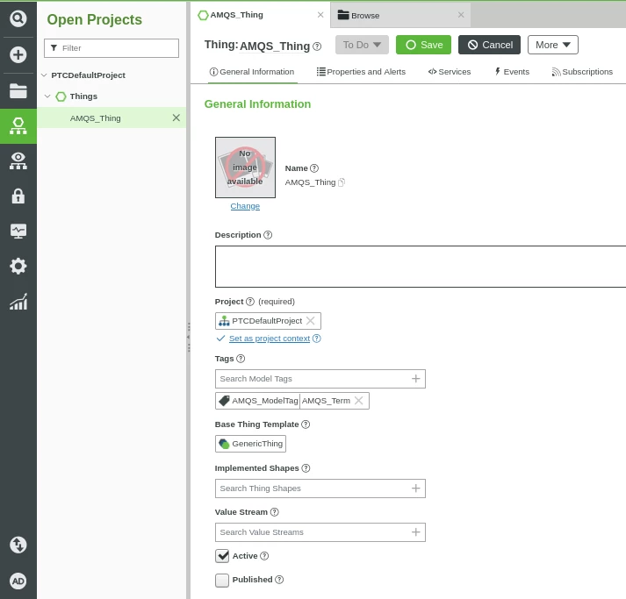Open the AD user account icon
The image size is (626, 599).
18,581
